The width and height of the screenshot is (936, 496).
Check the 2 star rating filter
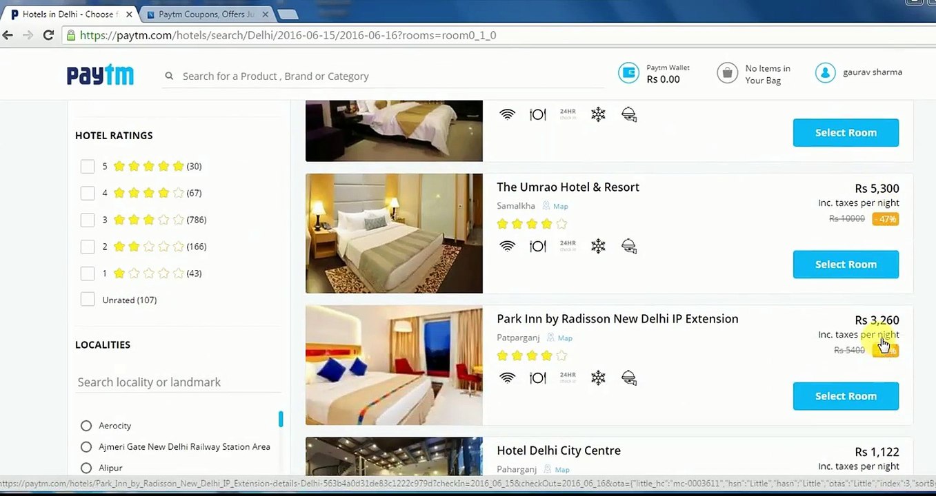coord(87,247)
